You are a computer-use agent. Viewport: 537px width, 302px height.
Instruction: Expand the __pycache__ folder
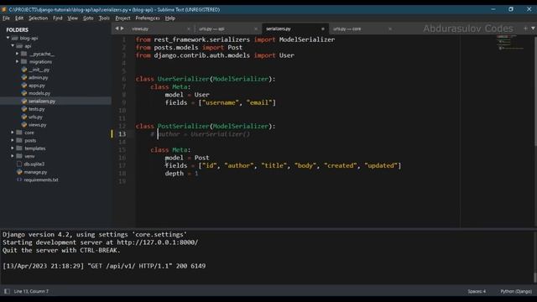(x=17, y=54)
